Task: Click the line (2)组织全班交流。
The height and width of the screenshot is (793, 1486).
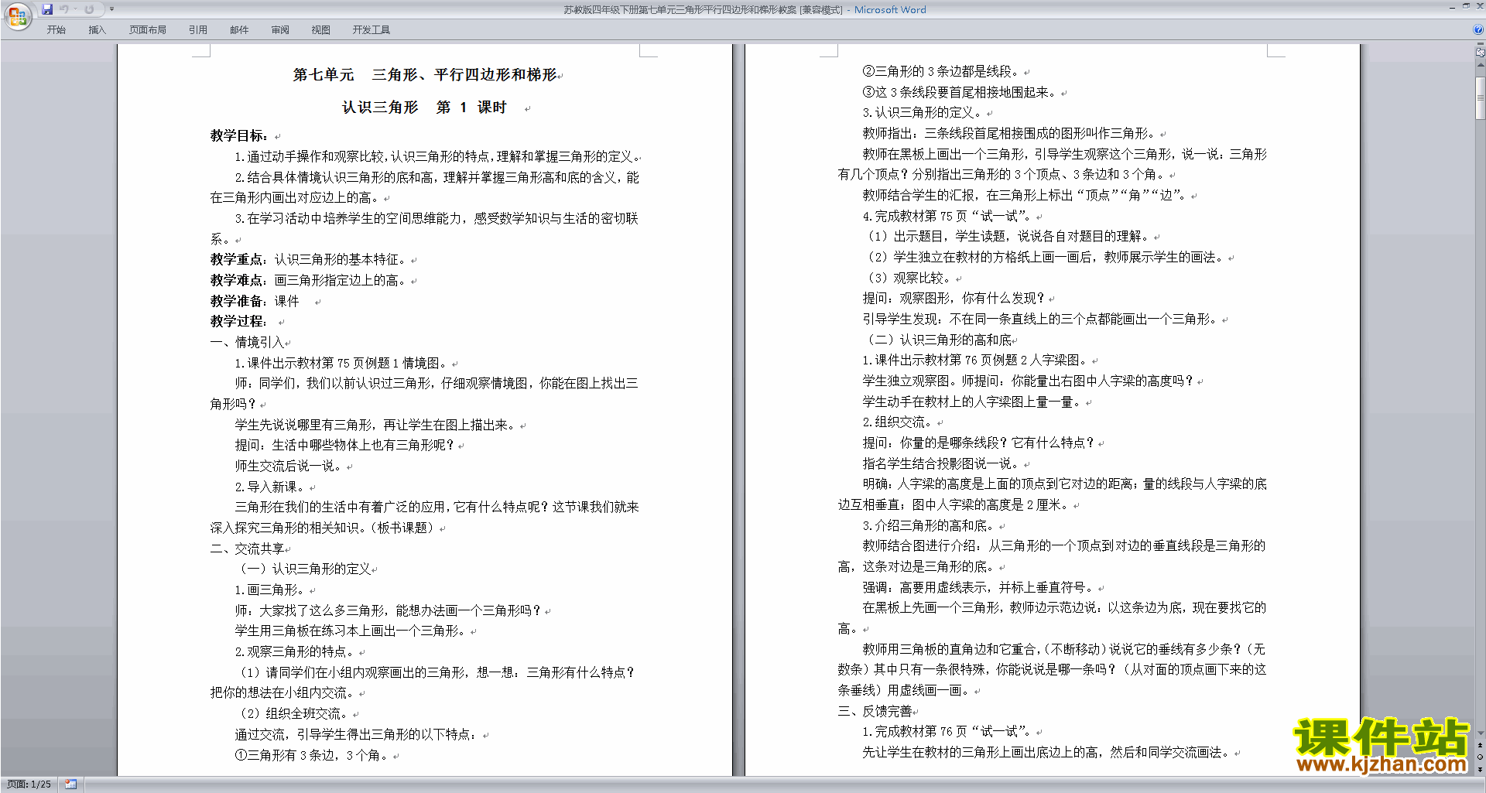Action: [295, 713]
